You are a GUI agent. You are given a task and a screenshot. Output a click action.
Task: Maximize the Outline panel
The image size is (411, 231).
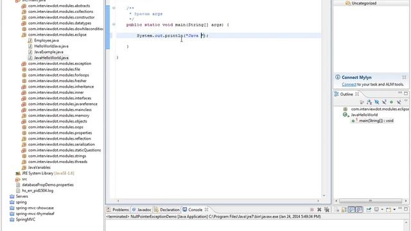[406, 94]
